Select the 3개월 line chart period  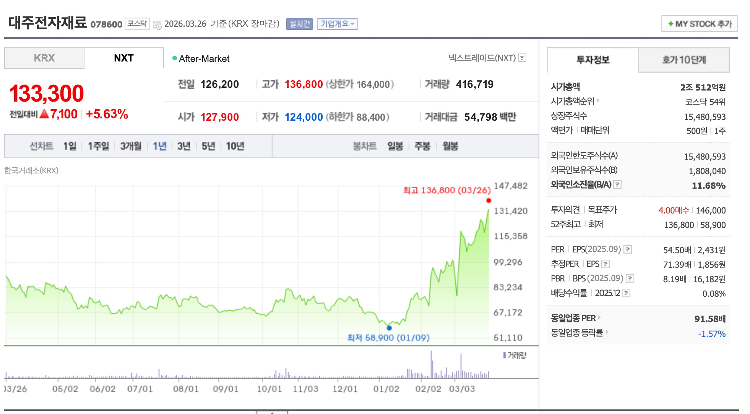point(131,146)
